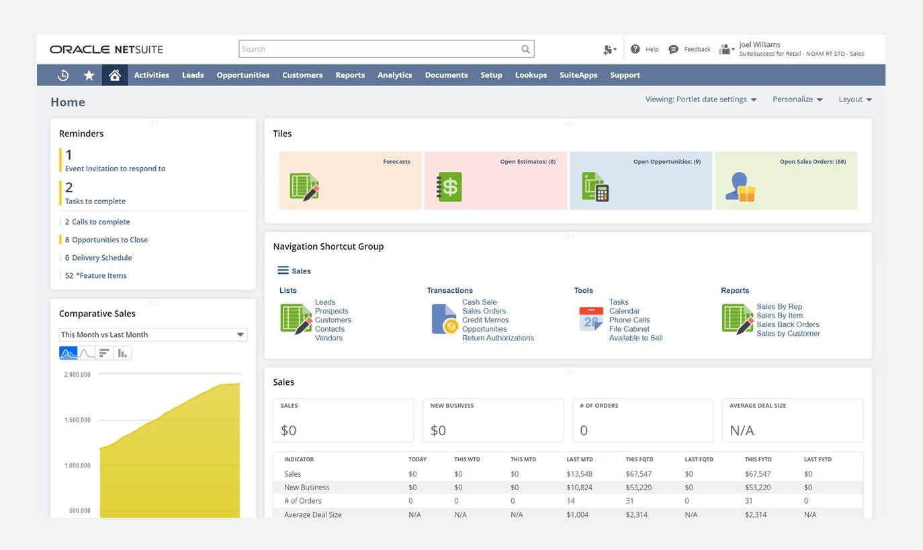Screen dimensions: 923x550
Task: Open the Opportunities menu
Action: [243, 75]
